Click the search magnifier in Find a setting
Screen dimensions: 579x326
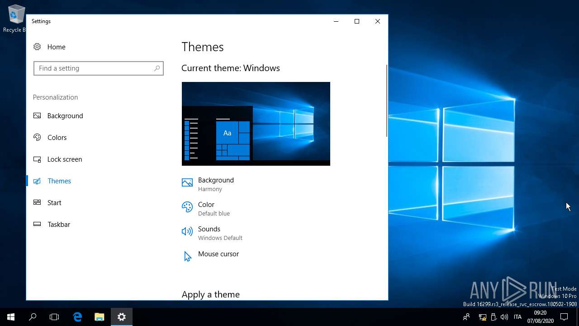[x=157, y=68]
